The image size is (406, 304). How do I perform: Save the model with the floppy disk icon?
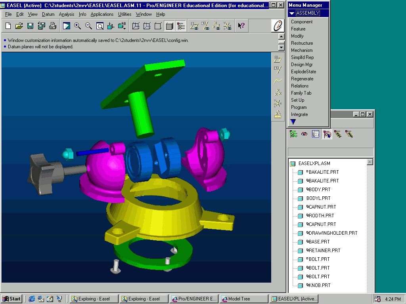(30, 26)
